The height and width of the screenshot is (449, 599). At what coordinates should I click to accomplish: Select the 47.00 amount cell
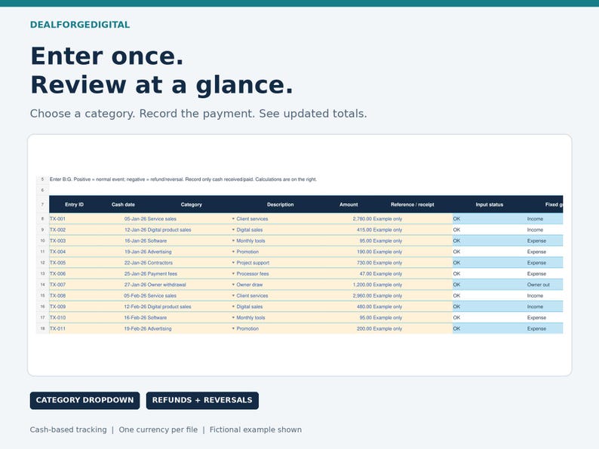point(366,274)
